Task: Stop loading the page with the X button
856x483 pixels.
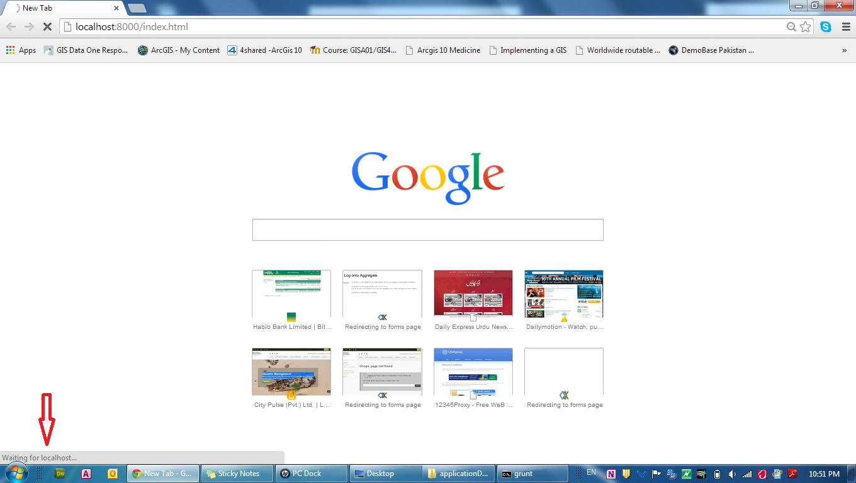Action: 47,27
